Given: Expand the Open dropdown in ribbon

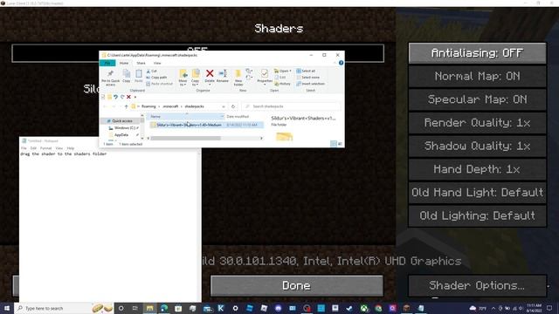Looking at the screenshot, I should 290,72.
